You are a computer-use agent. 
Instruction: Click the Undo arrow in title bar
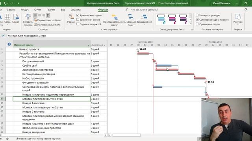(5, 3)
